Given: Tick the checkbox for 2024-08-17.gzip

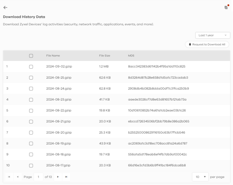Looking at the screenshot, I should click(x=31, y=165).
